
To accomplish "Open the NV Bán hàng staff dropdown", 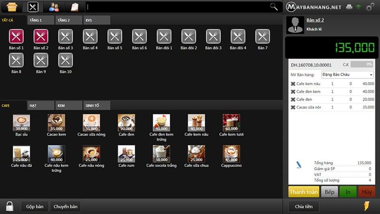I will click(x=347, y=74).
